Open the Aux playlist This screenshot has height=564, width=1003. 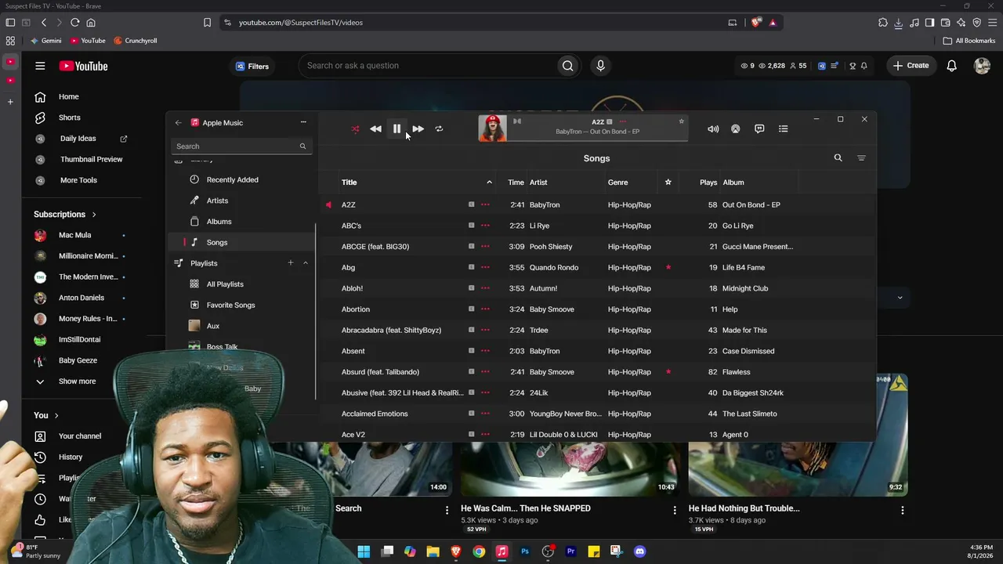[x=212, y=326]
